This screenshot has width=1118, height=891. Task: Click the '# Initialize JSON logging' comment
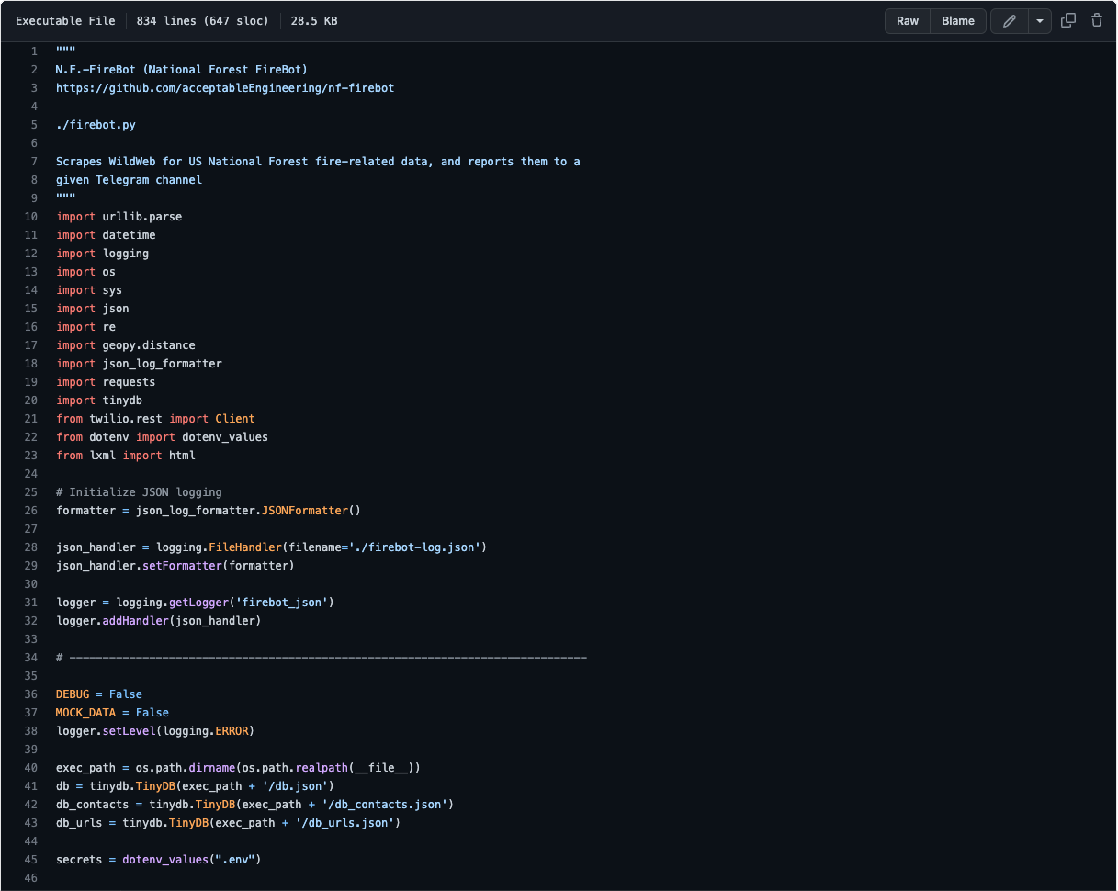[x=139, y=492]
